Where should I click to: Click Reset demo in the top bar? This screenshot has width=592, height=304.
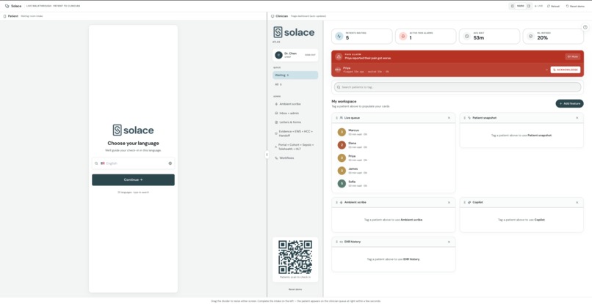575,6
